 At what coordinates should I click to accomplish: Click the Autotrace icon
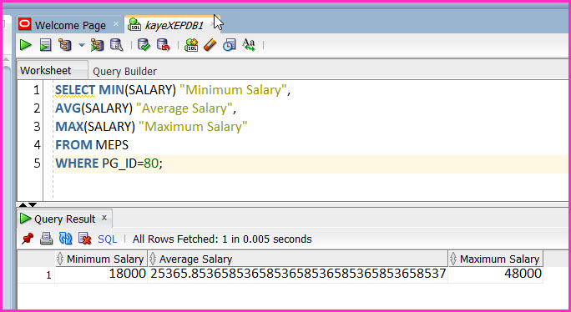[97, 45]
